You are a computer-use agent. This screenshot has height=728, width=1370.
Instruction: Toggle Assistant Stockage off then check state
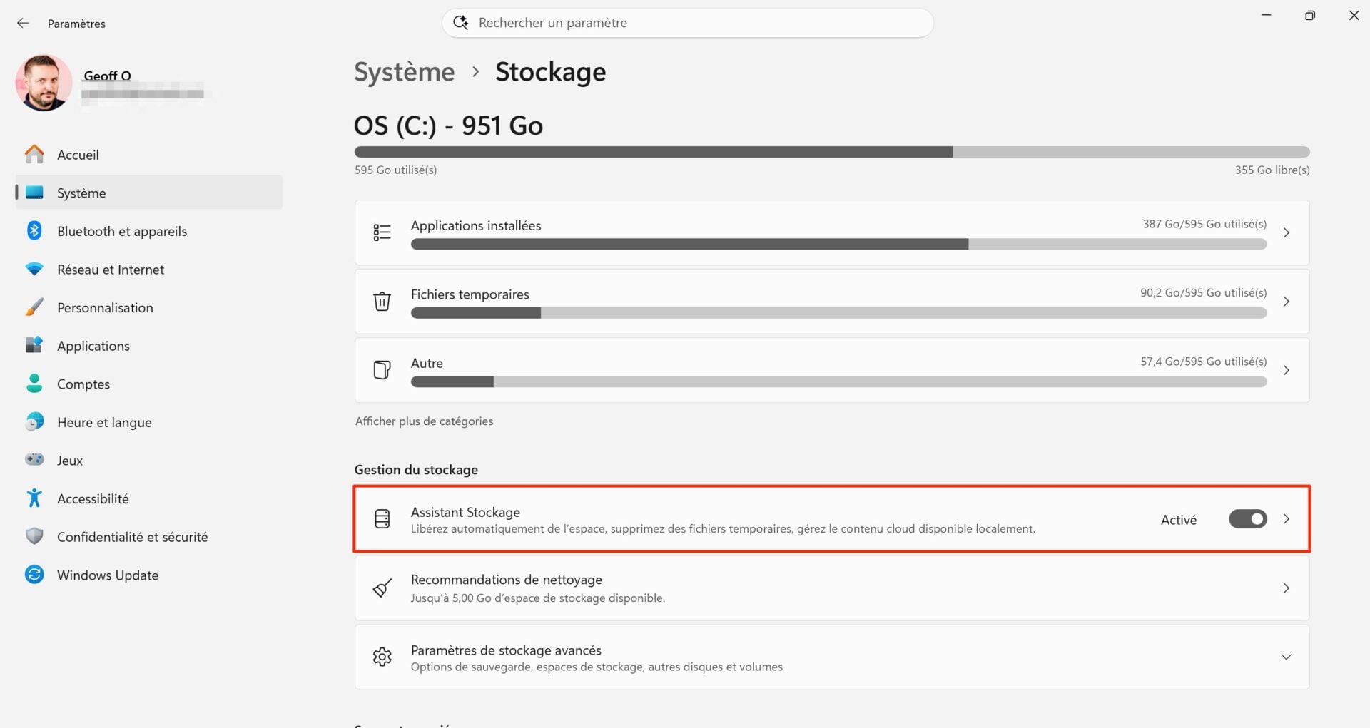pyautogui.click(x=1247, y=519)
